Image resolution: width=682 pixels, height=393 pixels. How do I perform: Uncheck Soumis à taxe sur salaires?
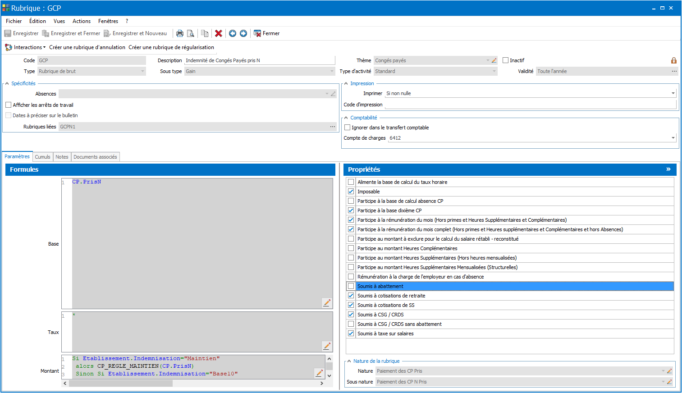(x=351, y=334)
